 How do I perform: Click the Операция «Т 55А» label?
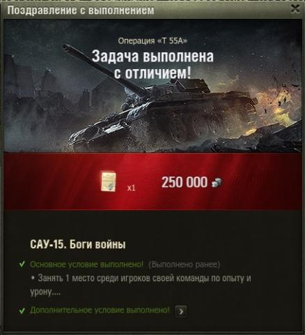(x=152, y=41)
